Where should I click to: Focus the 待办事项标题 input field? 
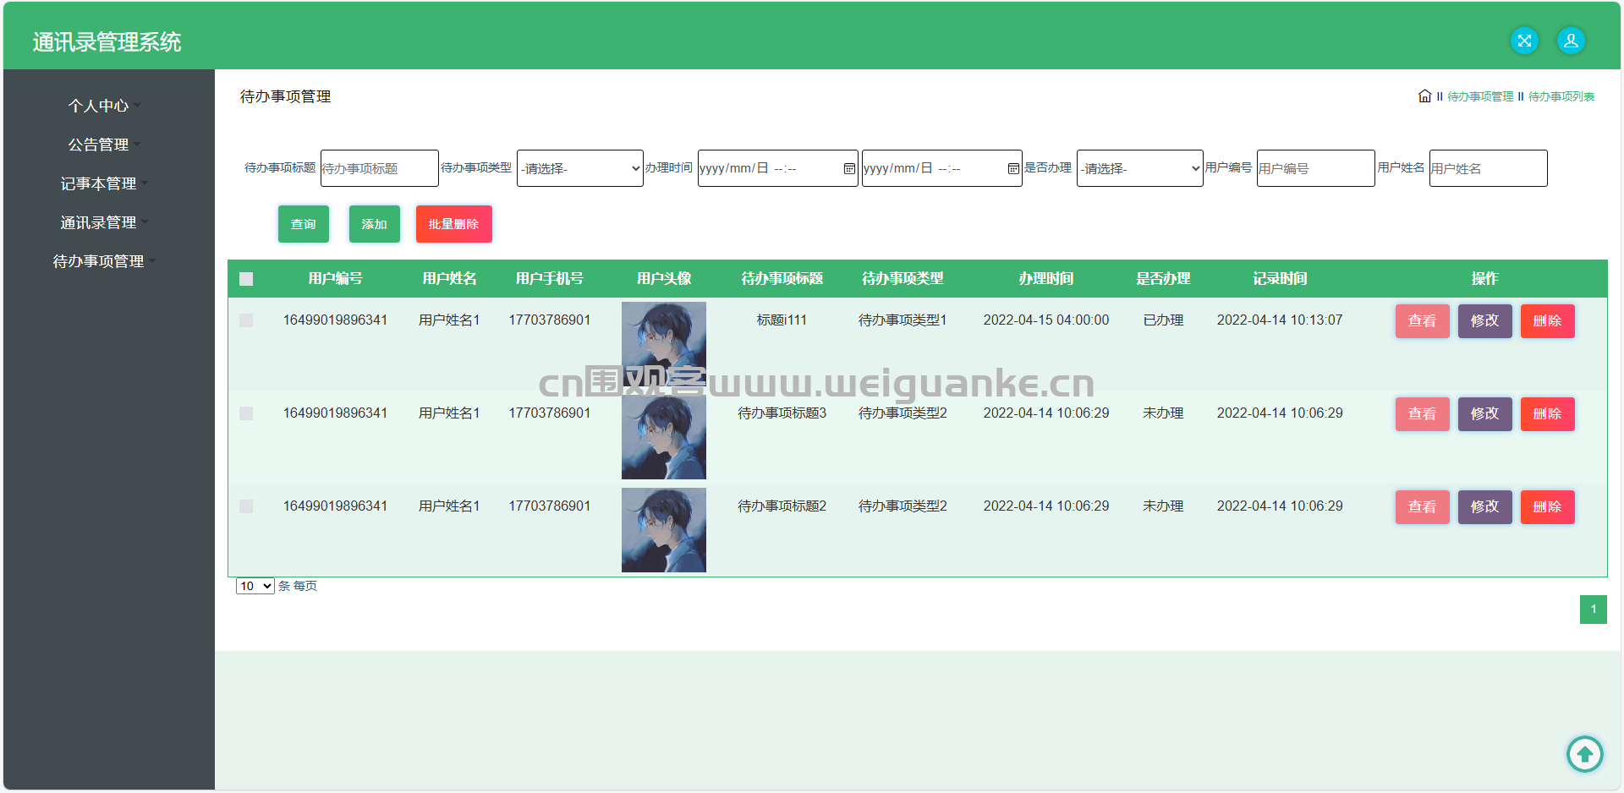380,168
